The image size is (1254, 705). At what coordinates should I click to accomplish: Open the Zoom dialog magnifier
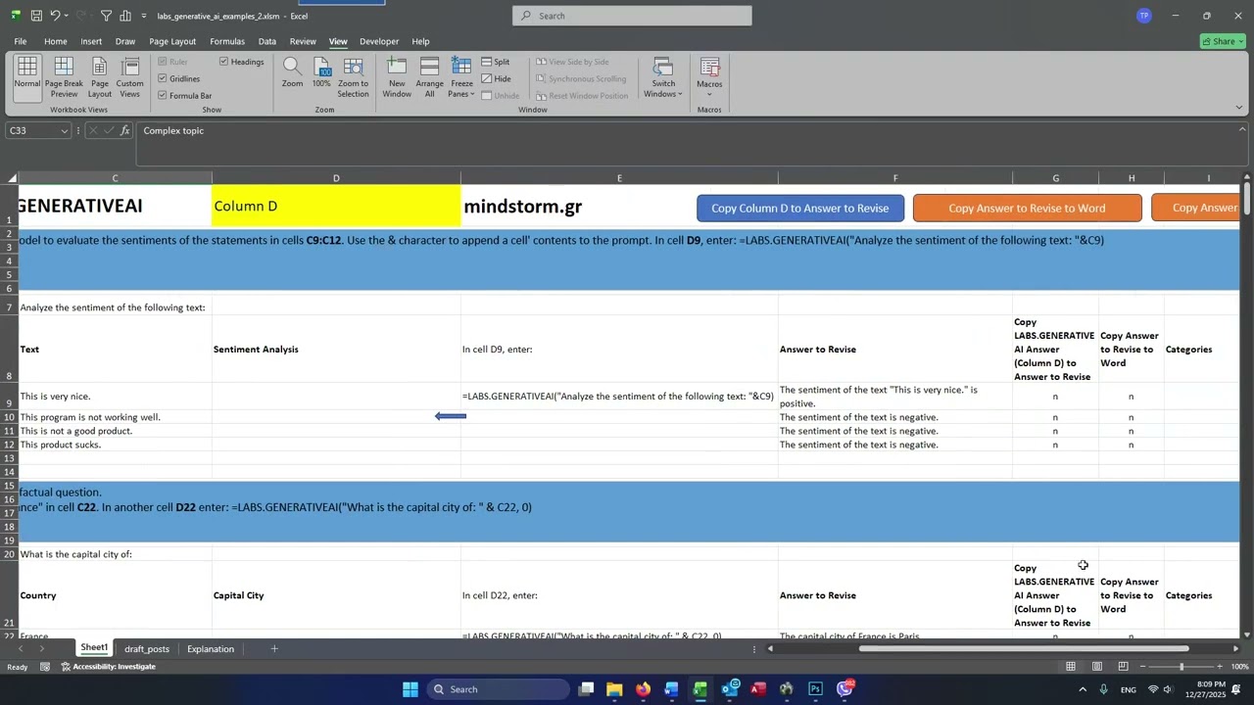(x=292, y=72)
